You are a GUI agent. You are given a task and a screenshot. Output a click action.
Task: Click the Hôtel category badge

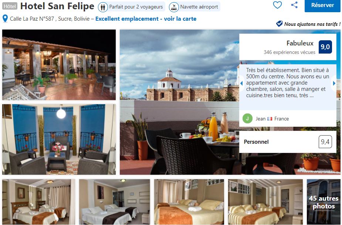click(10, 6)
